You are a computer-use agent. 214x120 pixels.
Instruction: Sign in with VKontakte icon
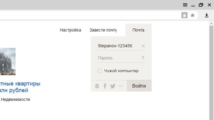97,86
